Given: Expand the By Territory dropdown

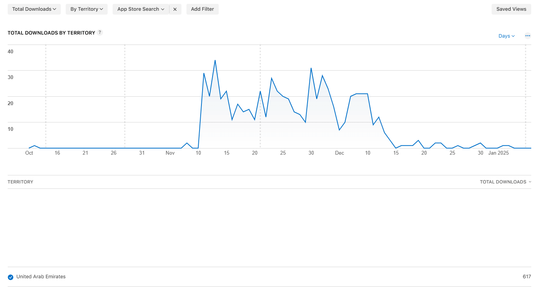Looking at the screenshot, I should pyautogui.click(x=86, y=9).
